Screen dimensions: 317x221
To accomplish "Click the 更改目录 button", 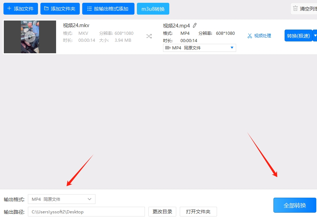I will click(x=162, y=212).
